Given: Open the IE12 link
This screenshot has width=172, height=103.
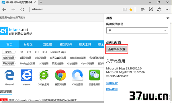Looking at the screenshot, I should point(45,52).
